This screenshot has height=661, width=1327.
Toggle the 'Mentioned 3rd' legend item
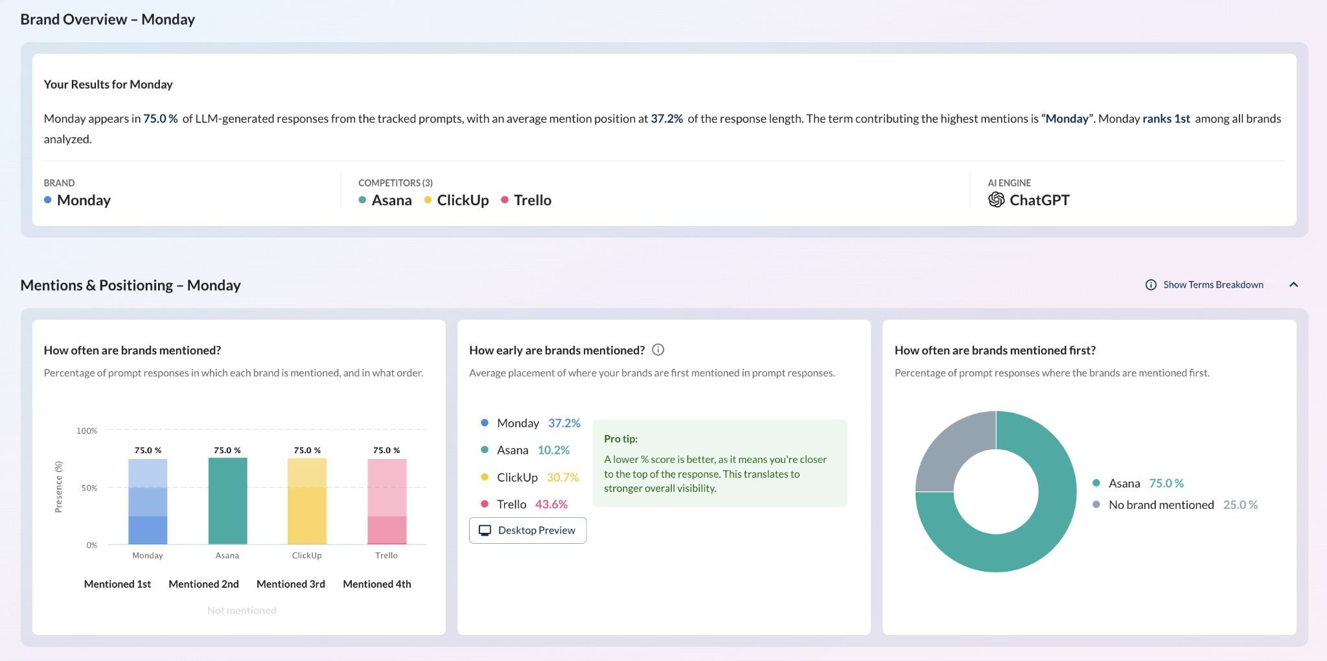coord(291,584)
